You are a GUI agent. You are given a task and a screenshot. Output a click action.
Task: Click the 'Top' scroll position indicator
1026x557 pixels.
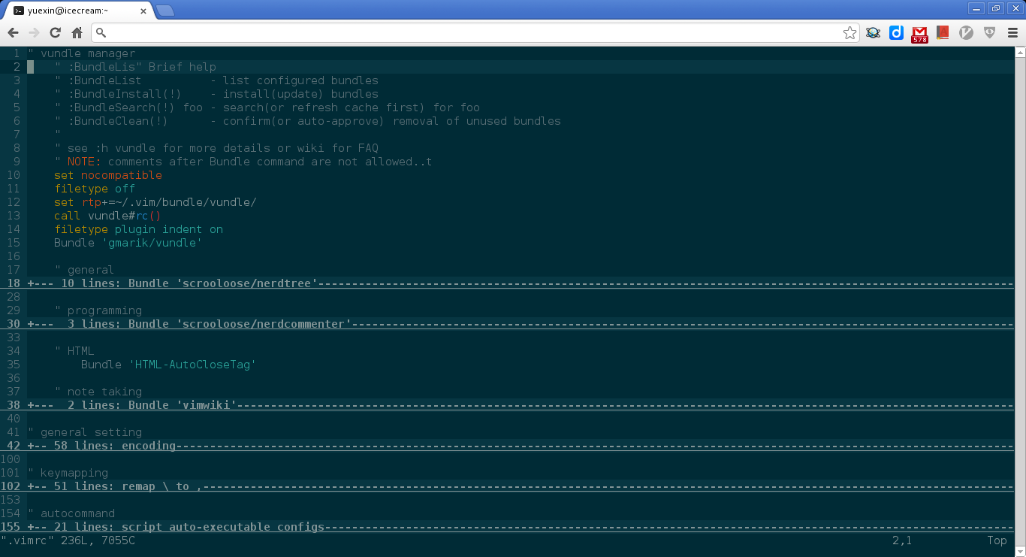pyautogui.click(x=997, y=540)
